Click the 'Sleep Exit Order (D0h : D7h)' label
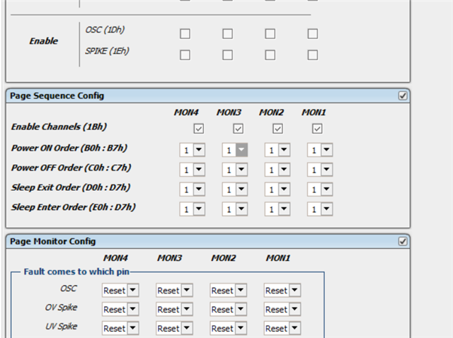 [71, 187]
